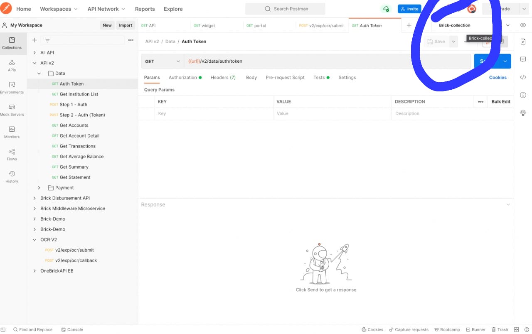Image resolution: width=532 pixels, height=334 pixels.
Task: Switch to the Headers (7) tab
Action: pyautogui.click(x=223, y=78)
